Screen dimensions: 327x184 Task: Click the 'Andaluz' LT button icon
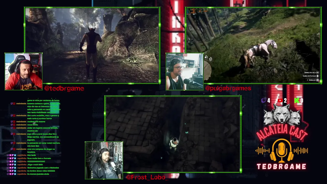point(318,80)
